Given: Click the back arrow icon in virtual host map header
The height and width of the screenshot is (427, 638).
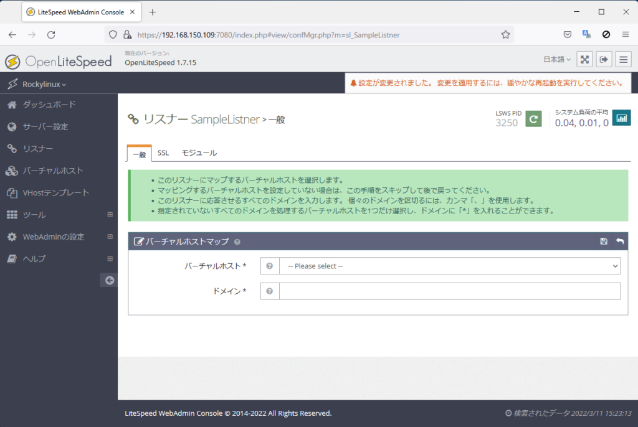Looking at the screenshot, I should point(620,242).
